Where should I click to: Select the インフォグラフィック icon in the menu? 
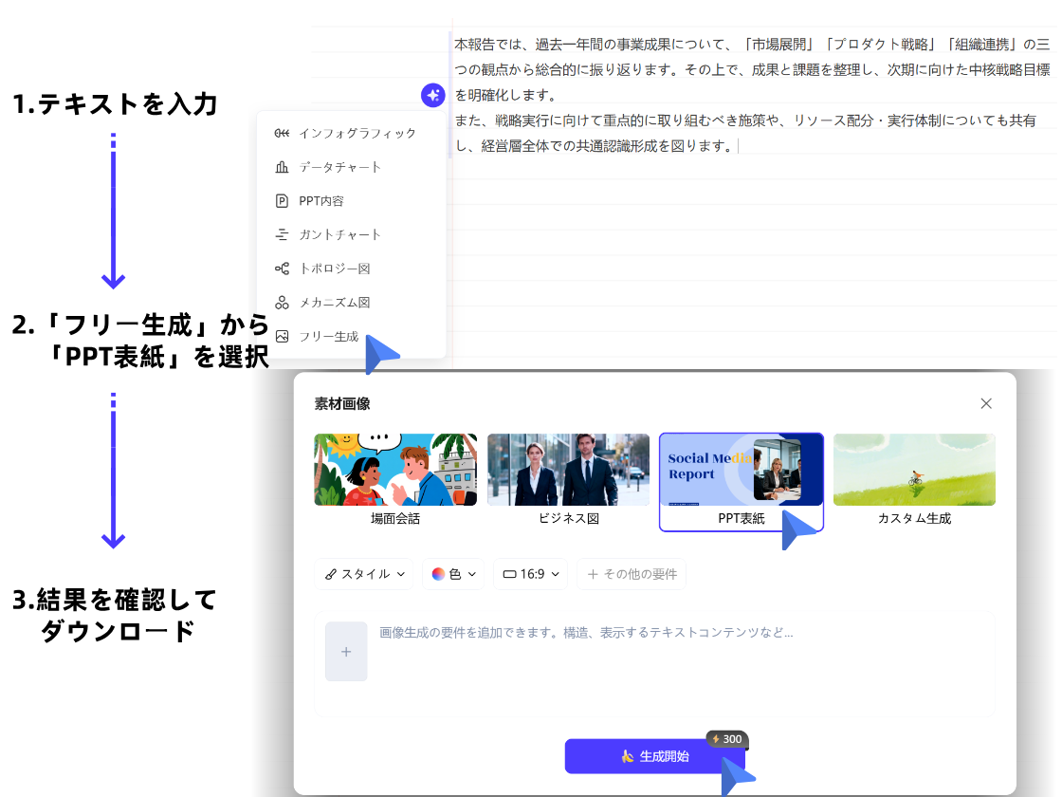click(282, 134)
